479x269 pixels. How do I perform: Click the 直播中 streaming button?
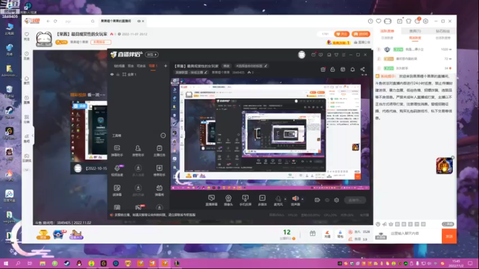[x=355, y=200]
